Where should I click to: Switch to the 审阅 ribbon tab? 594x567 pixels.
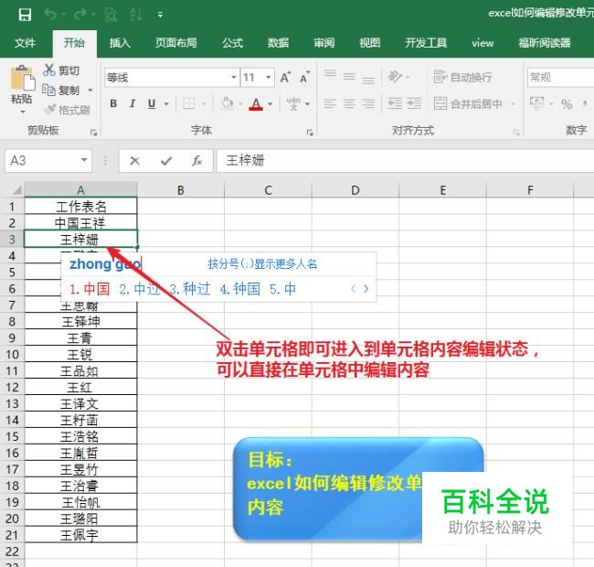(324, 43)
